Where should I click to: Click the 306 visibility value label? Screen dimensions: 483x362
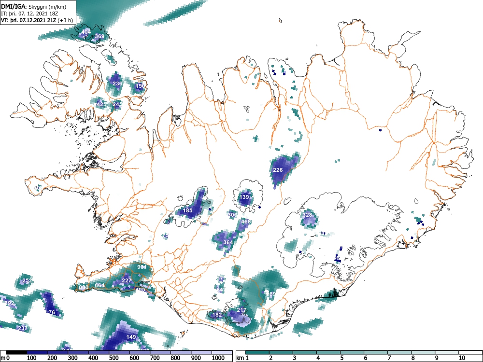pyautogui.click(x=233, y=215)
